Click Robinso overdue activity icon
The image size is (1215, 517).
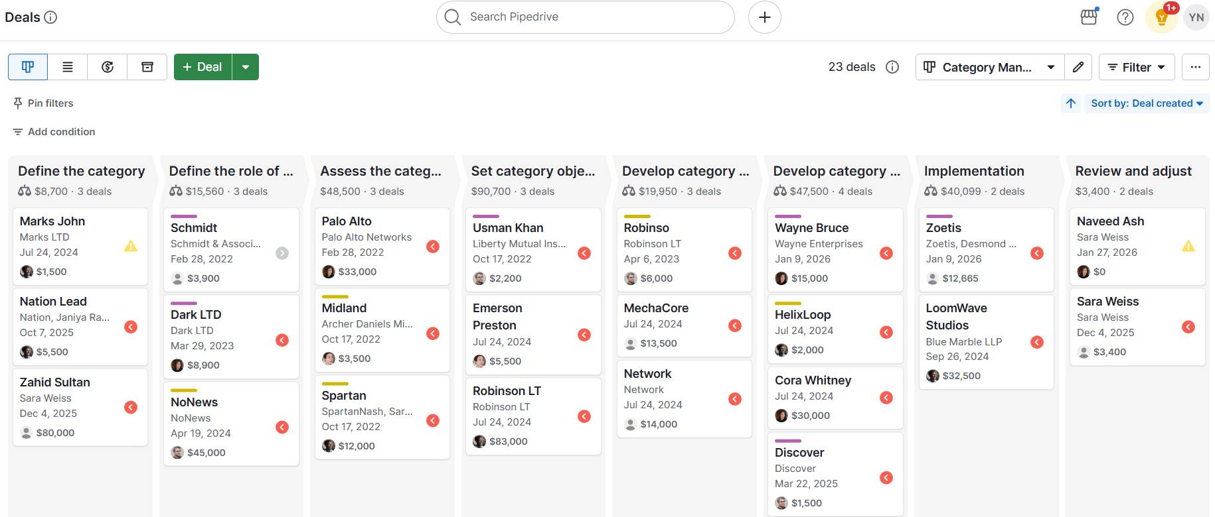click(x=735, y=253)
